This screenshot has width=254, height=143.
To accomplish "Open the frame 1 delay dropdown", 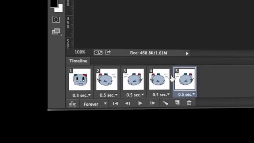I will point(82,95).
